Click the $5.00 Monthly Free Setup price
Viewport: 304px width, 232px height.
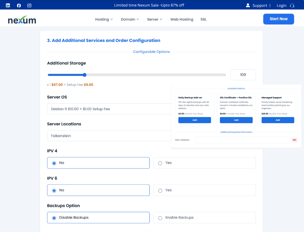[x=190, y=114]
